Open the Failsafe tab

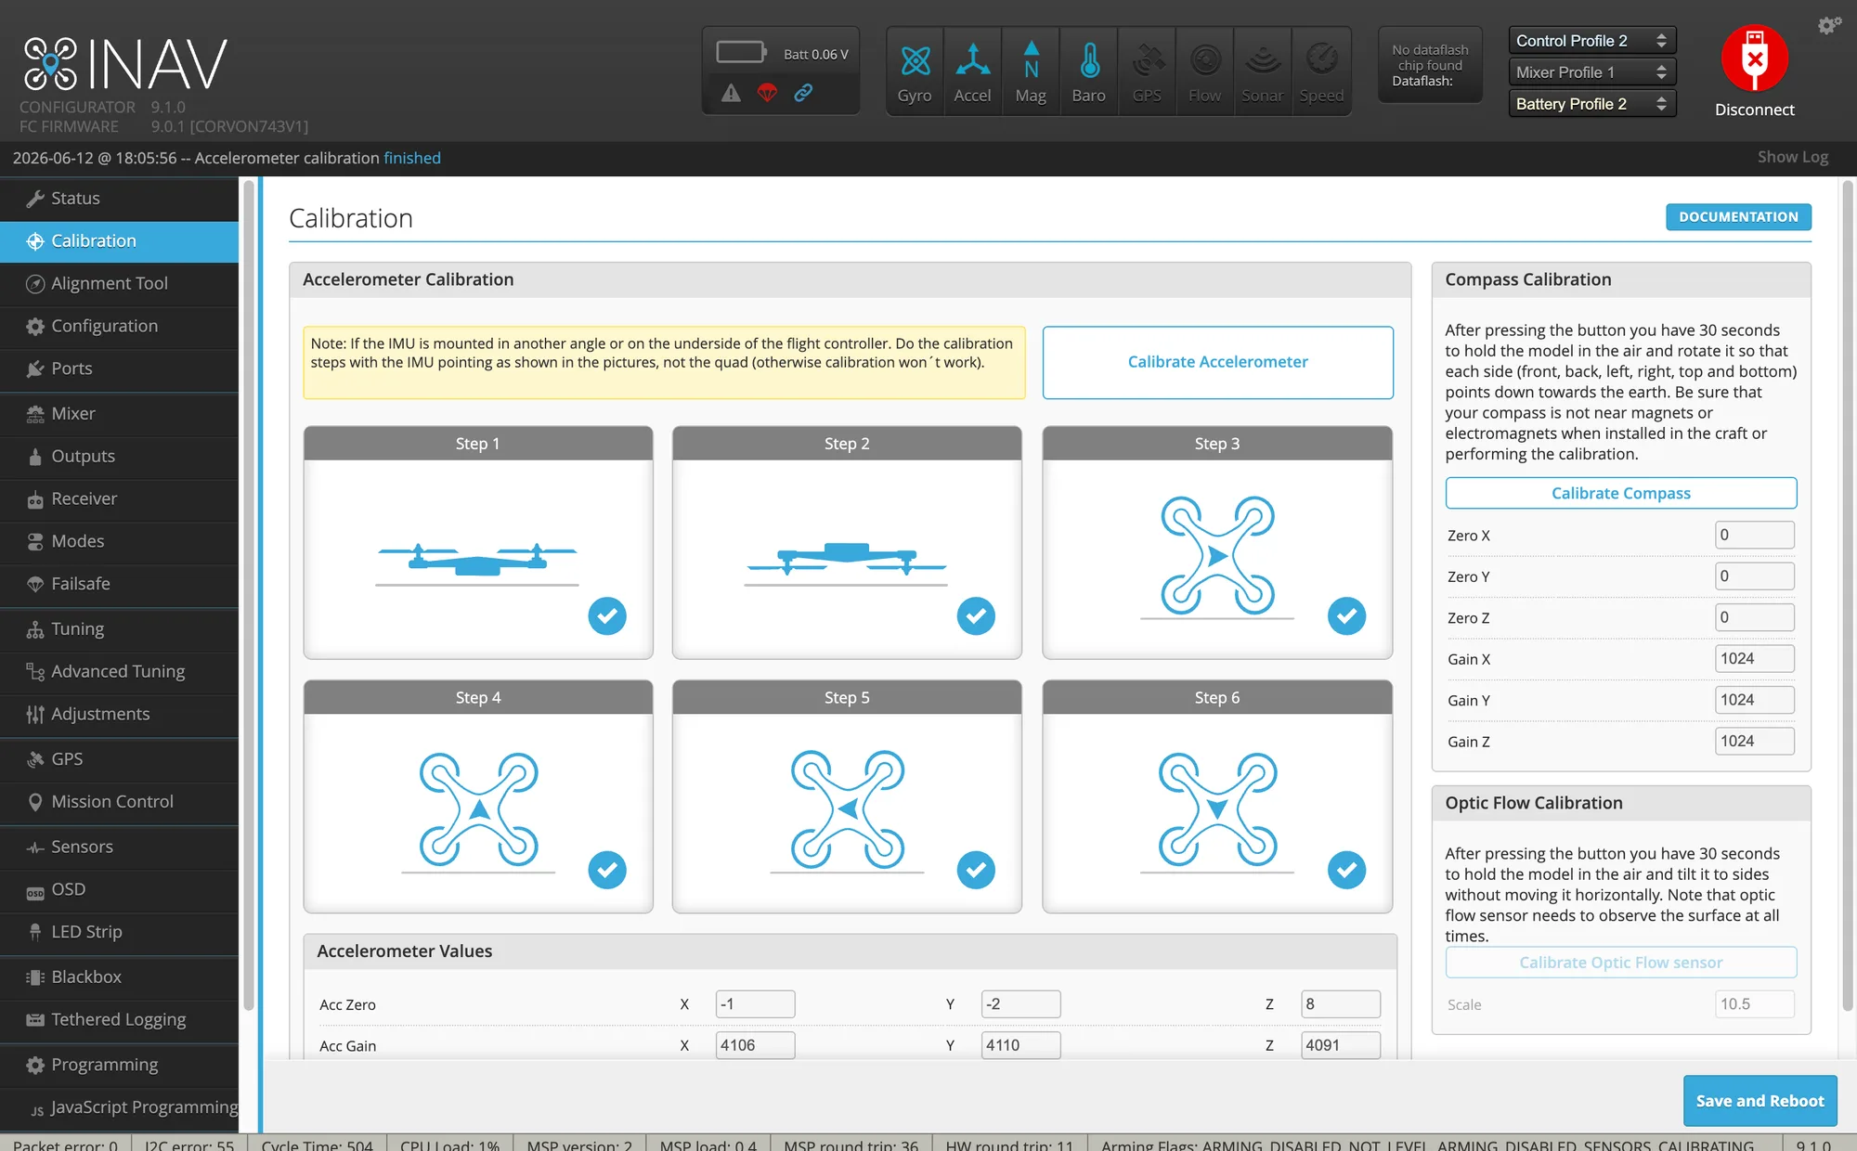pyautogui.click(x=119, y=584)
